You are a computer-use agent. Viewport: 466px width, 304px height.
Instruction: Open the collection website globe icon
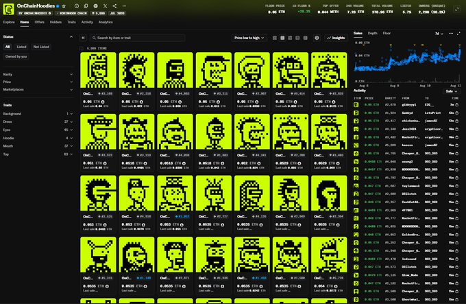pyautogui.click(x=95, y=6)
